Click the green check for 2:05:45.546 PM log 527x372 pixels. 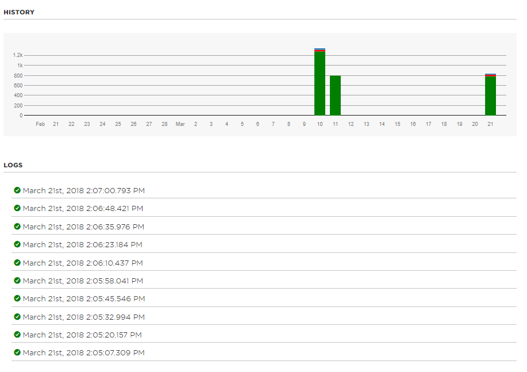[x=17, y=298]
